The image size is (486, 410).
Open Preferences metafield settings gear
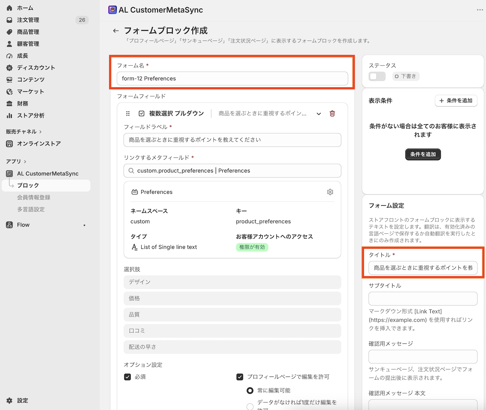coord(330,192)
